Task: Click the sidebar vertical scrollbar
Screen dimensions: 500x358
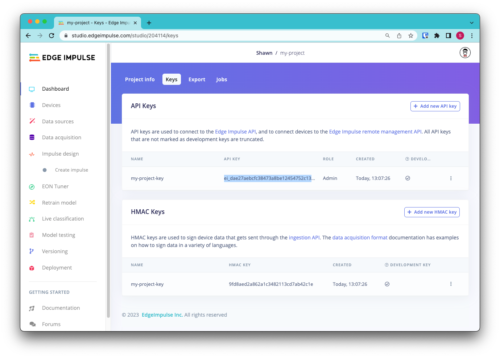Action: pos(108,181)
